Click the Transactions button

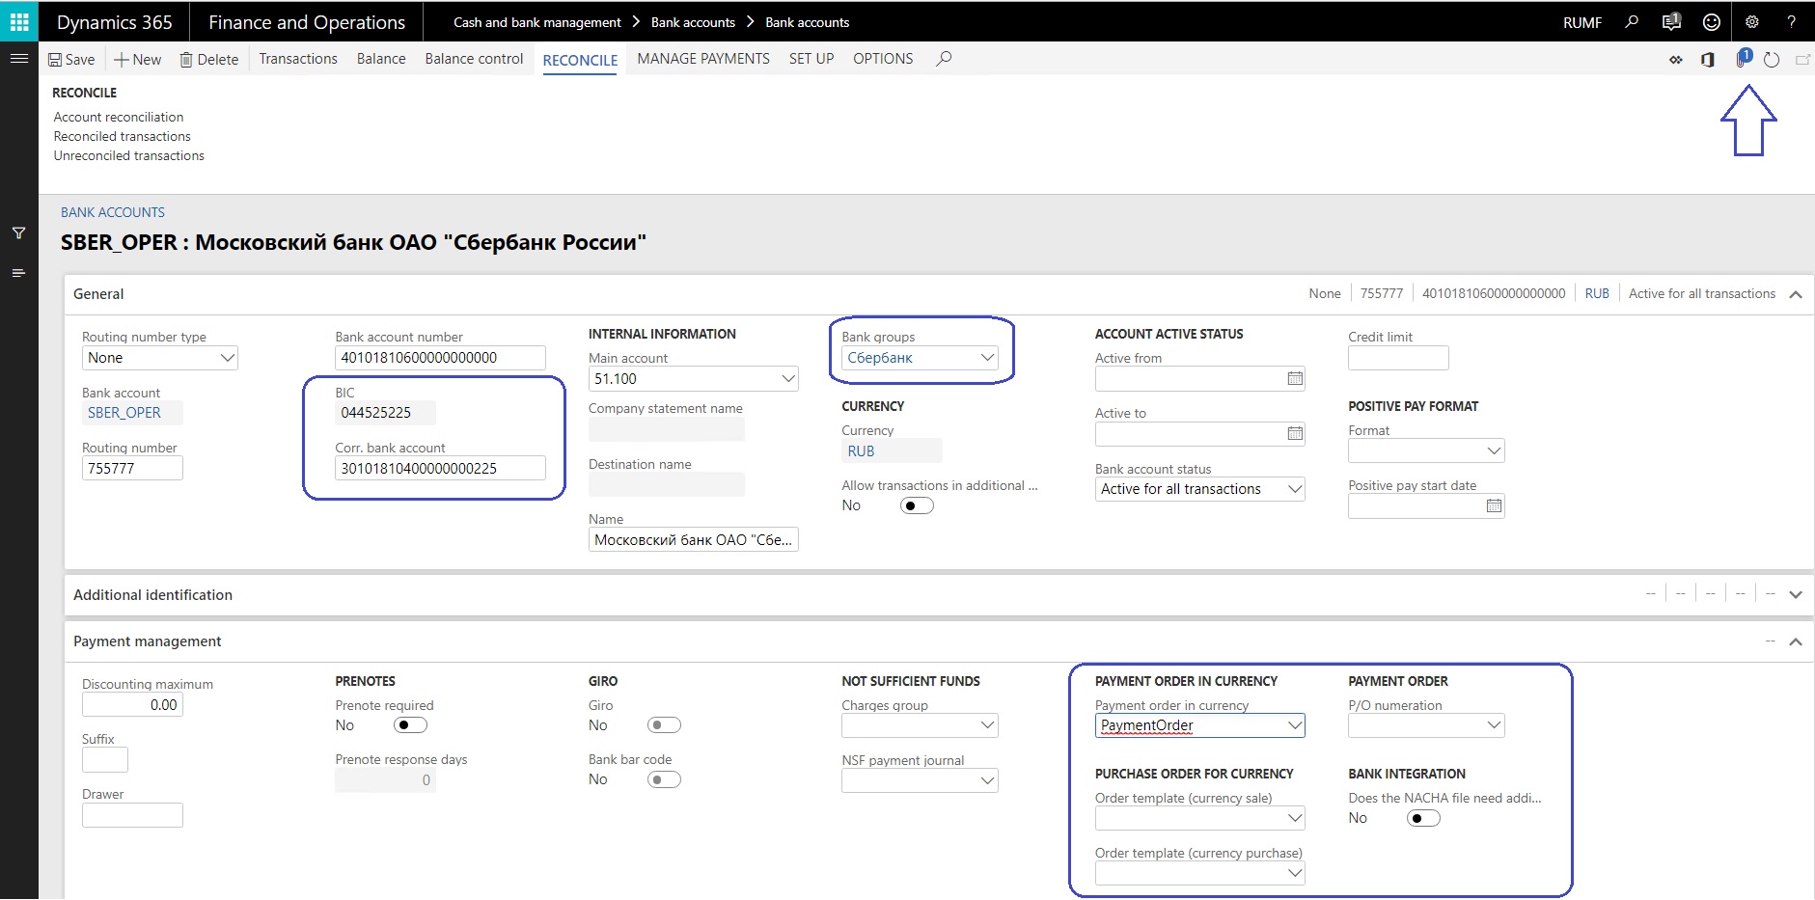(298, 59)
